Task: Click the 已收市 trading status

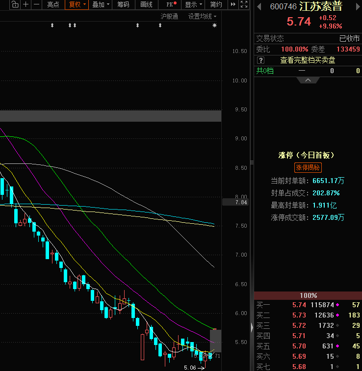Action: click(x=349, y=38)
